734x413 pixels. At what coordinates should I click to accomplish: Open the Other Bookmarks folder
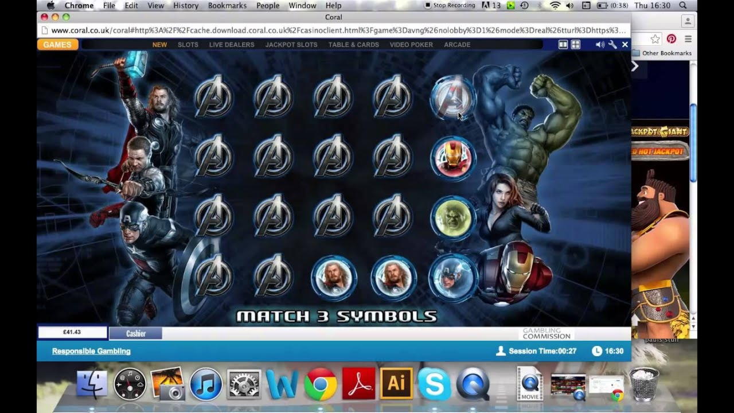click(x=662, y=53)
